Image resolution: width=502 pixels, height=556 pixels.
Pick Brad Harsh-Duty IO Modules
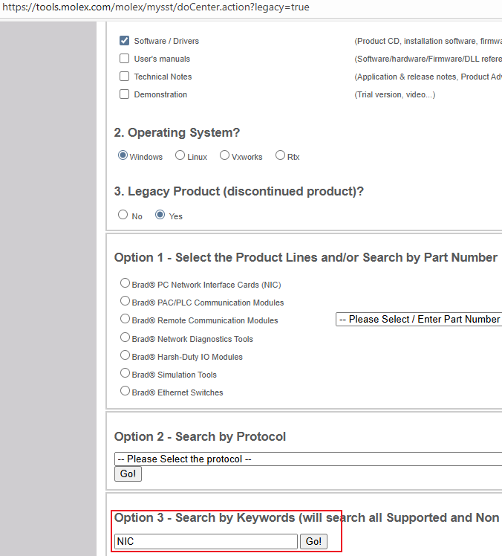coord(125,355)
